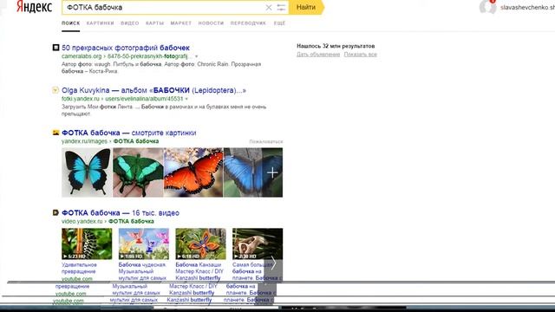This screenshot has height=312, width=555.
Task: Switch to the Картинки tab
Action: pyautogui.click(x=101, y=23)
